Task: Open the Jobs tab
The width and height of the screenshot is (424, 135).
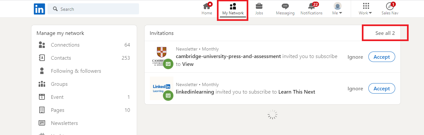Action: click(x=259, y=9)
